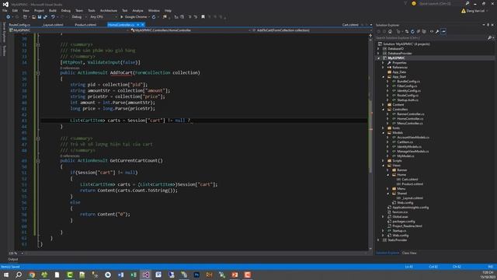The width and height of the screenshot is (497, 280).
Task: Click the taskbar clock
Action: [488, 275]
